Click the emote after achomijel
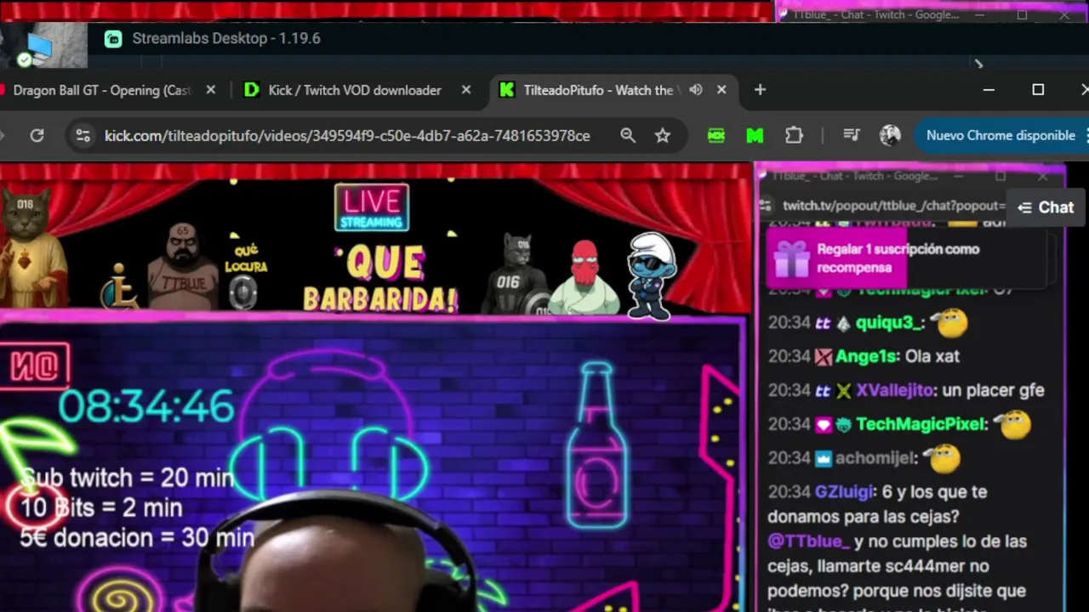This screenshot has width=1089, height=612. 943,459
